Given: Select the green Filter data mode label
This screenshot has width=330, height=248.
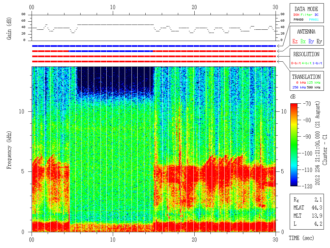Looking at the screenshot, I should click(306, 15).
